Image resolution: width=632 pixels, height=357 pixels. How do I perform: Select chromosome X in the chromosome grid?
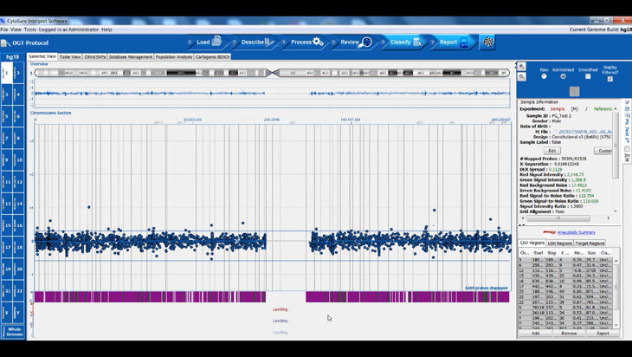(x=7, y=313)
